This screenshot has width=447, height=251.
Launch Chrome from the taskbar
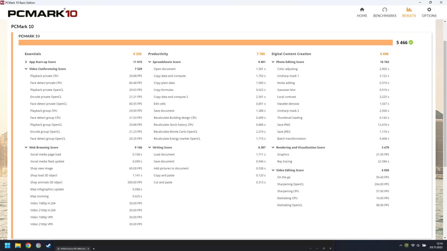(28, 245)
